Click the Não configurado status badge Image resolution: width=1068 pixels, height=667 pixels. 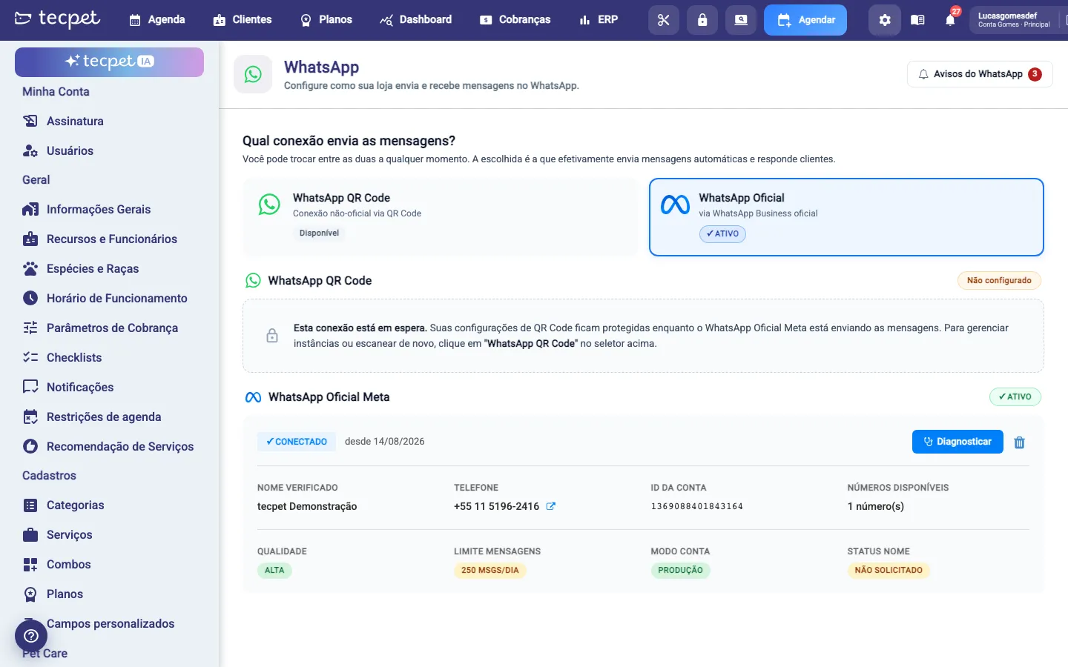[999, 280]
